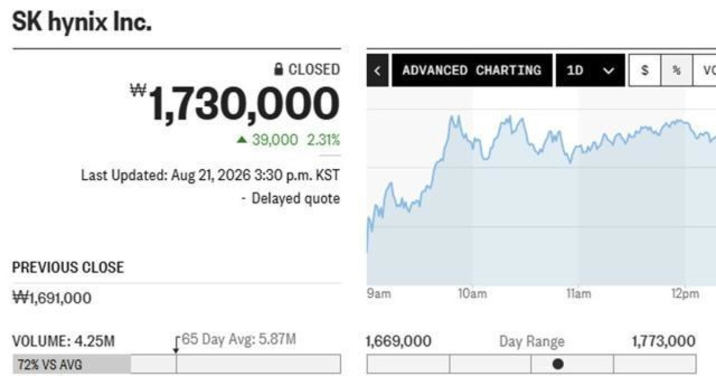Open Advanced Charting

(x=471, y=70)
